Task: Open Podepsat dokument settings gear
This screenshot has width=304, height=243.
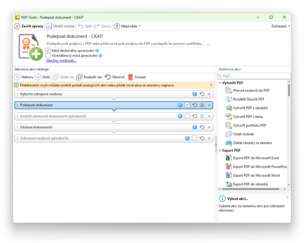Action: tap(202, 105)
